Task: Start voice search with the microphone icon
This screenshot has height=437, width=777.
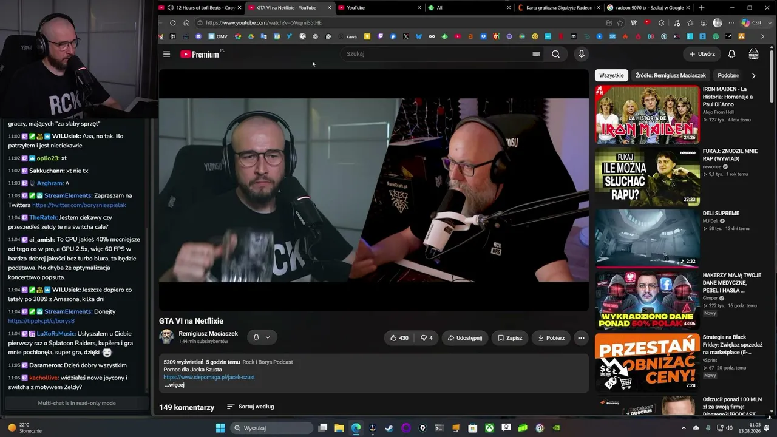Action: 581,54
